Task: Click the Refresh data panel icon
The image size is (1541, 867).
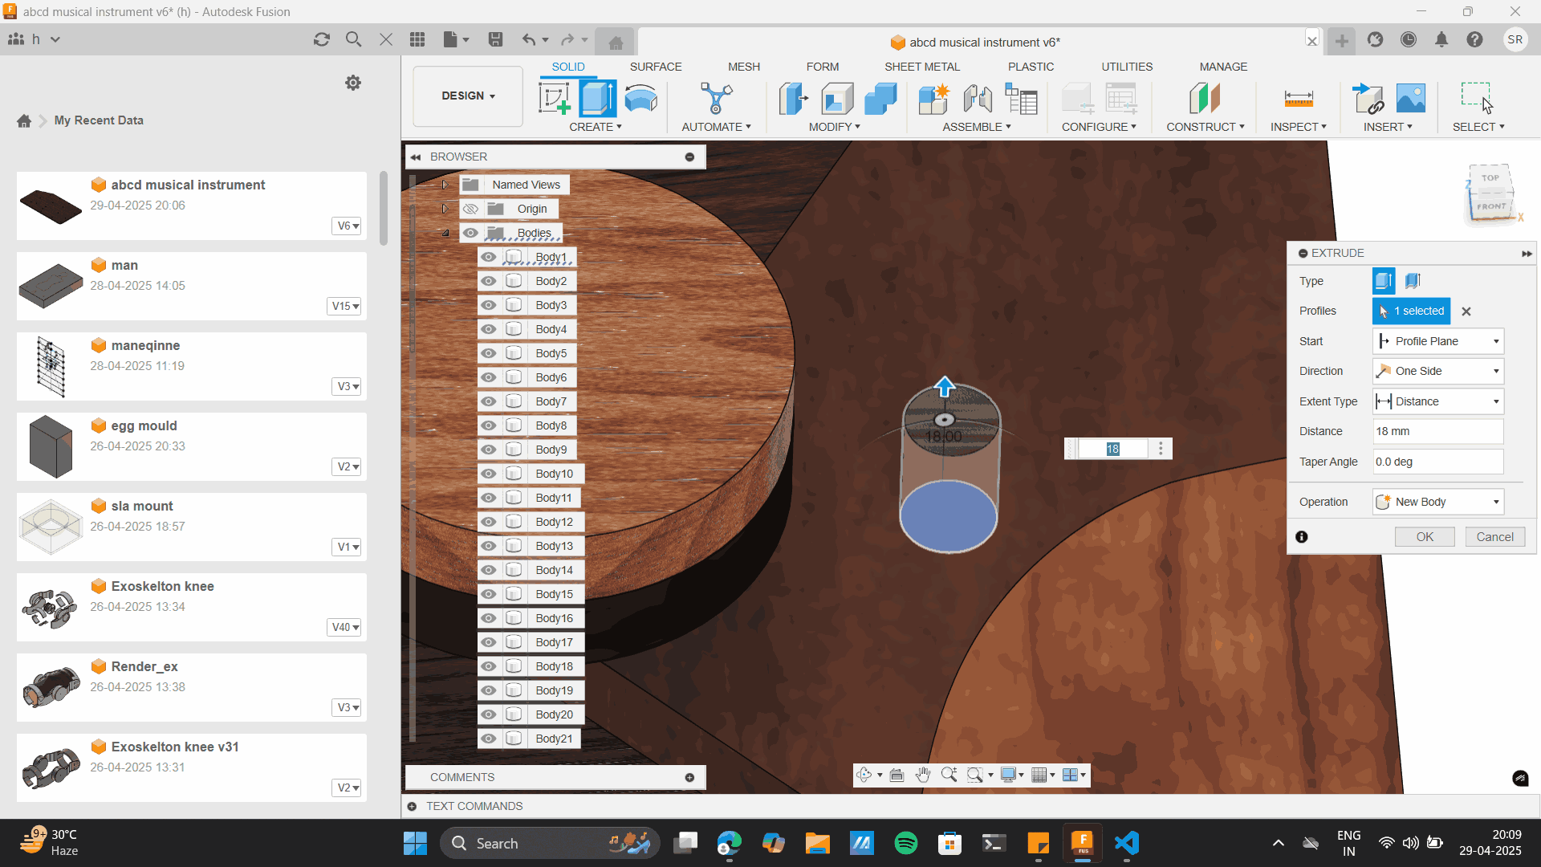Action: coord(322,39)
